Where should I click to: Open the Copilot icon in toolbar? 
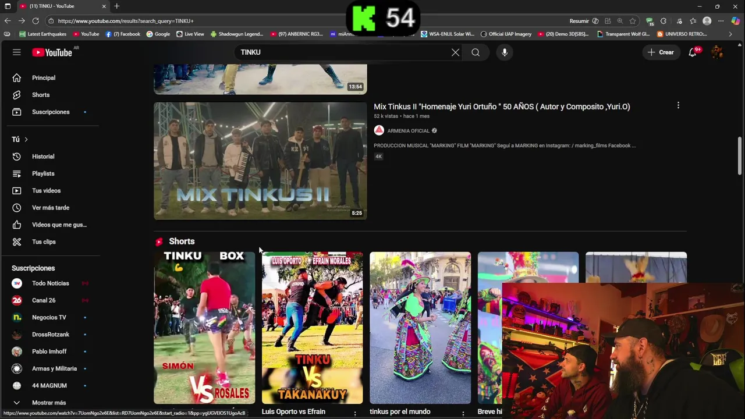pyautogui.click(x=735, y=21)
